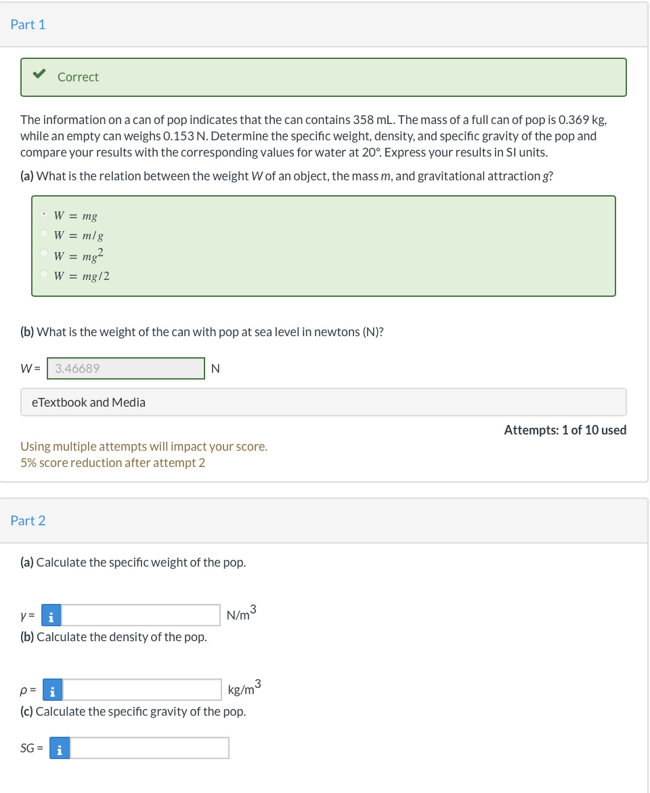The image size is (650, 793).
Task: Collapse the Part 1 section header
Action: pos(28,24)
